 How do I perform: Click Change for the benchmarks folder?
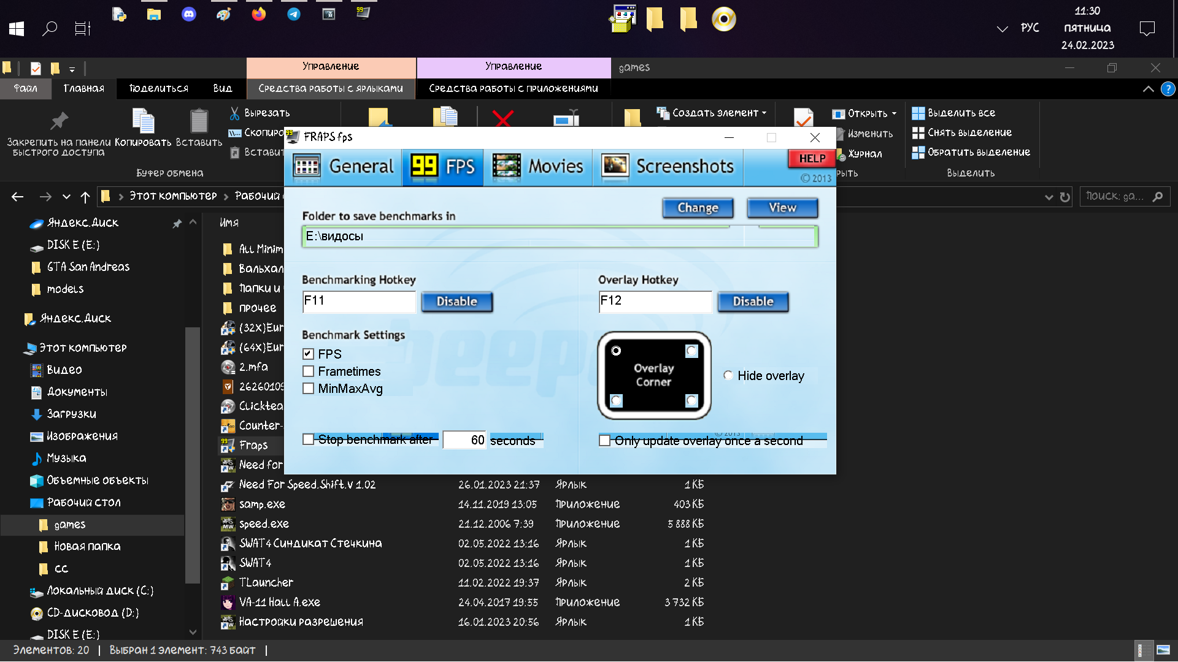pos(698,208)
